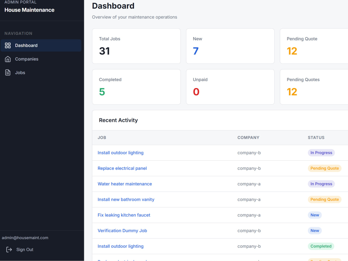Click company-a in the Water heater maintenance row

point(249,184)
